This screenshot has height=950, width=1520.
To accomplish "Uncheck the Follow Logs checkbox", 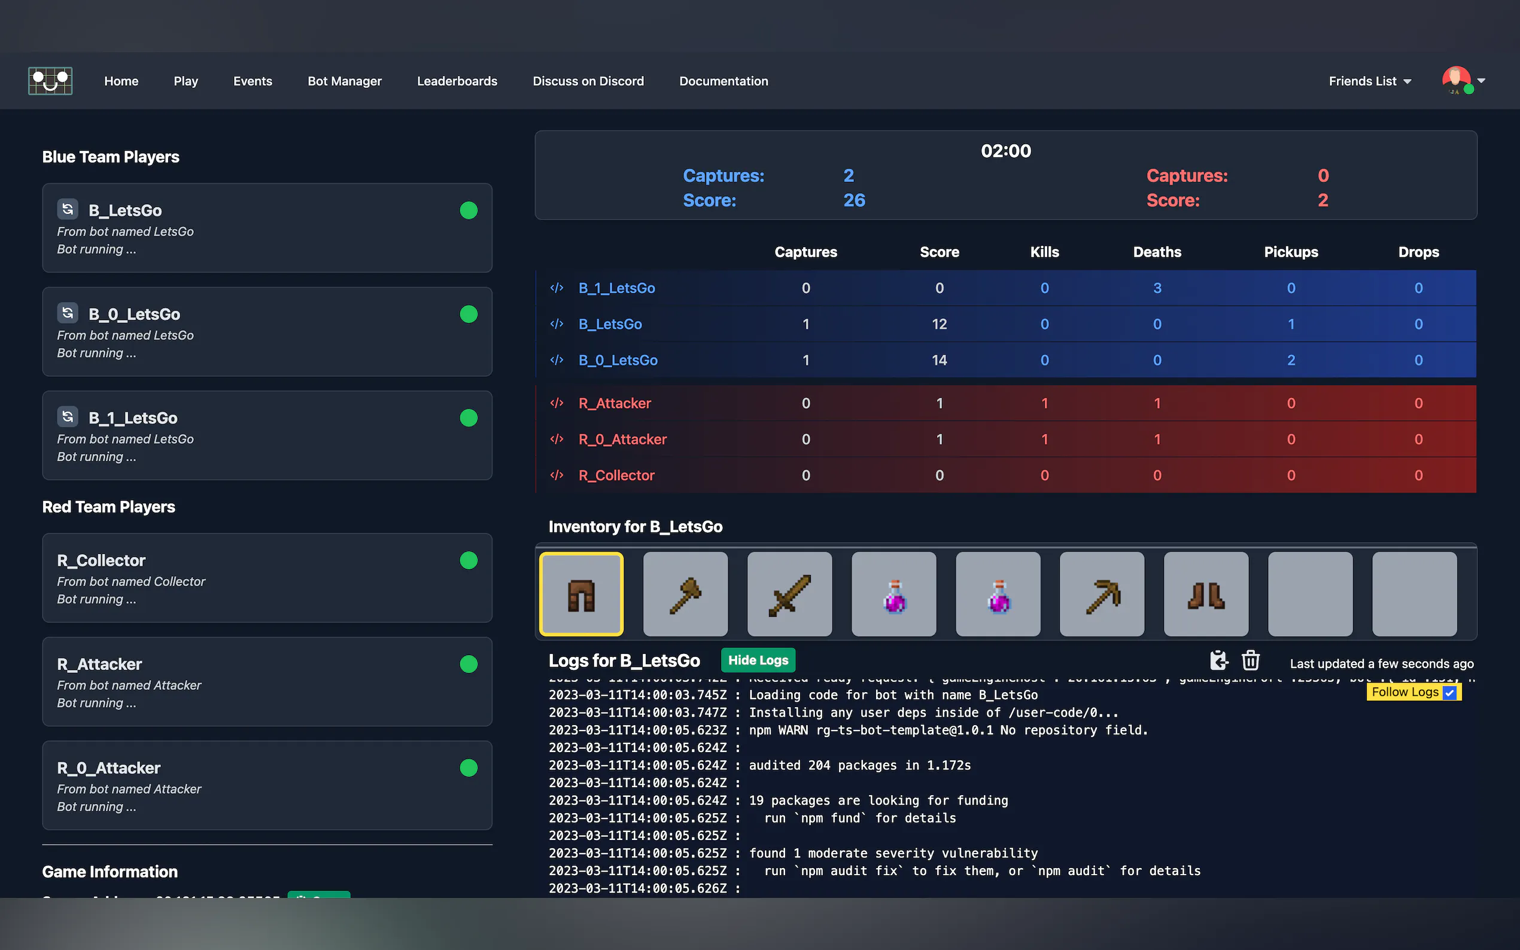I will 1449,692.
